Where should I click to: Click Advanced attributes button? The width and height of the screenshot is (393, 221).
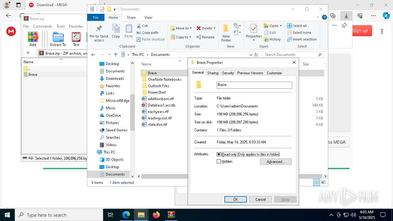click(276, 162)
